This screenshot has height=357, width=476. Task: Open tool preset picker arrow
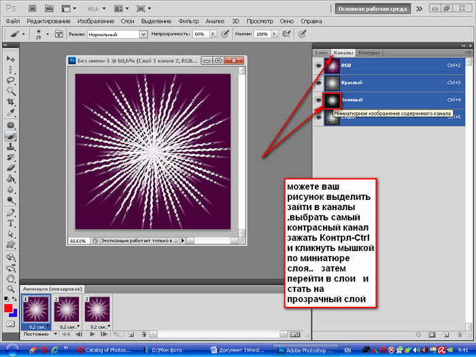point(23,34)
